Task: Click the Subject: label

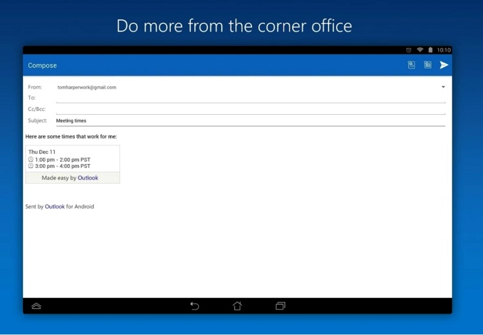Action: pyautogui.click(x=37, y=120)
